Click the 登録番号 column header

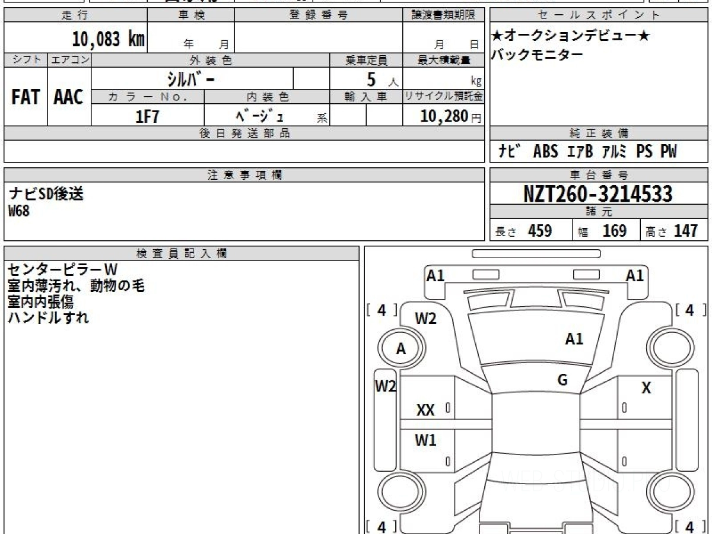319,15
